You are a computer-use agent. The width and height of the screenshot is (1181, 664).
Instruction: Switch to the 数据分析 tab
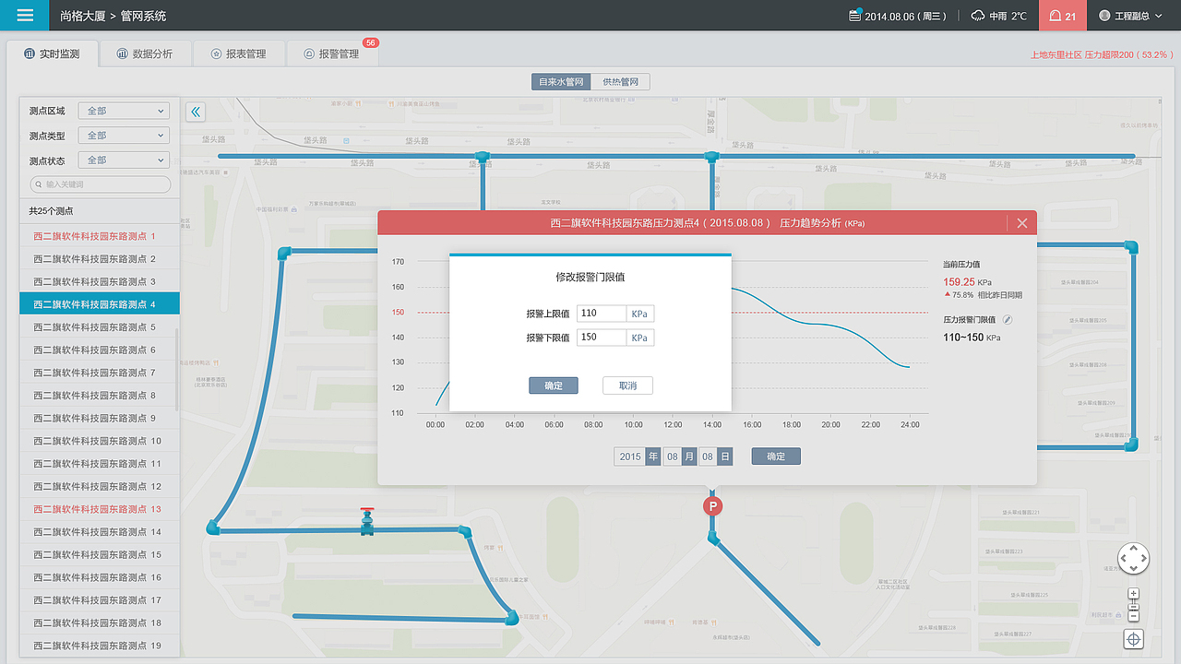[x=146, y=53]
